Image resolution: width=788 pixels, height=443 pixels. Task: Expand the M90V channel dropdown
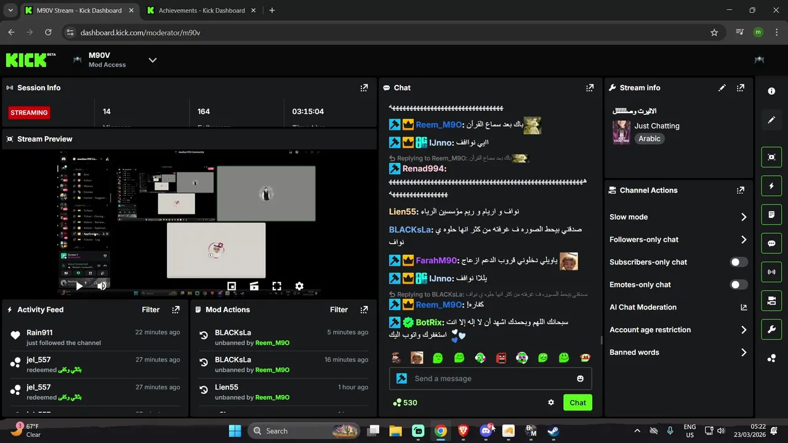(153, 60)
